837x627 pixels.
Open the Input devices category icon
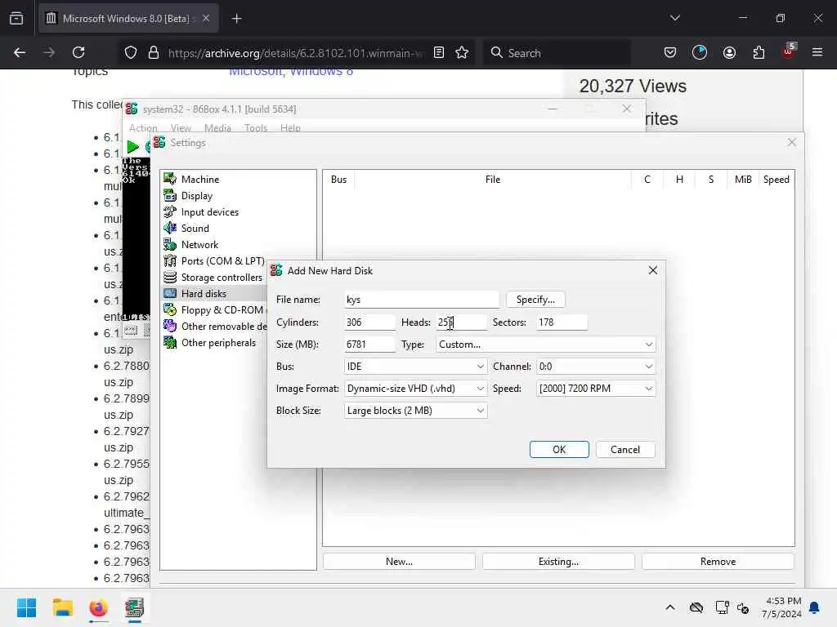pos(170,211)
